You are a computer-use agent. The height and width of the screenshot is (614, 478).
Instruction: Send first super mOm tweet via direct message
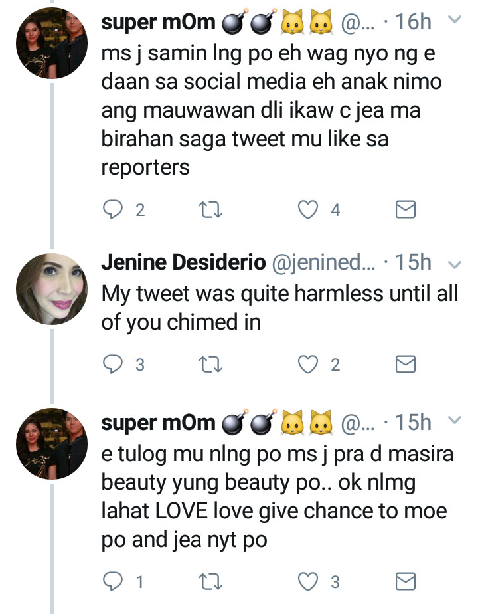click(x=405, y=210)
